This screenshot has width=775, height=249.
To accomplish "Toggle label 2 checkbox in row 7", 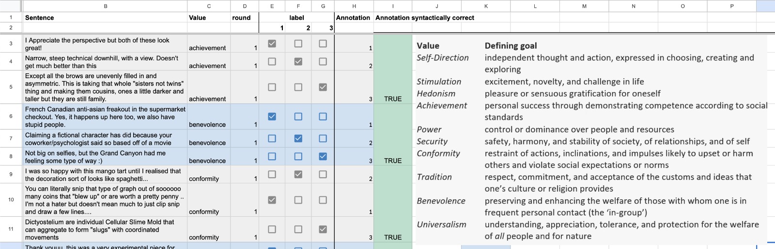I will tap(298, 138).
